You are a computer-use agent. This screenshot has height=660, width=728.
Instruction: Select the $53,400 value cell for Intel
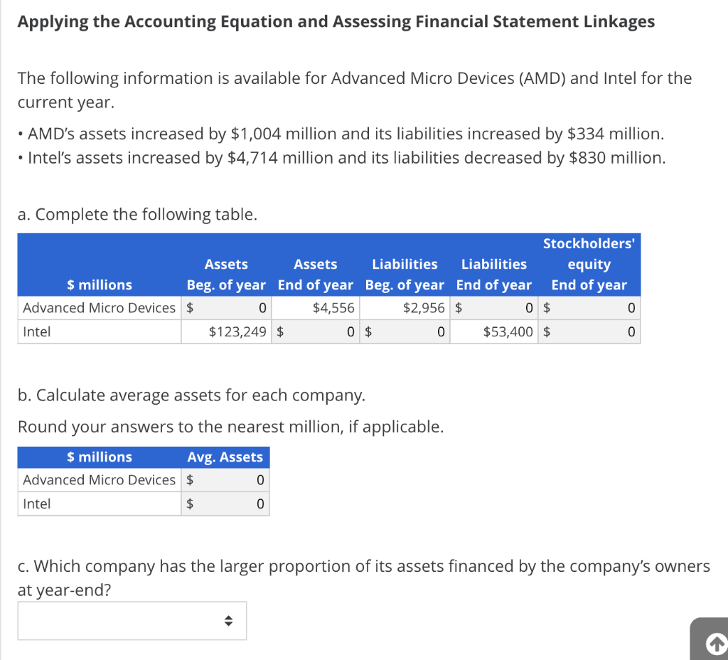(x=493, y=331)
